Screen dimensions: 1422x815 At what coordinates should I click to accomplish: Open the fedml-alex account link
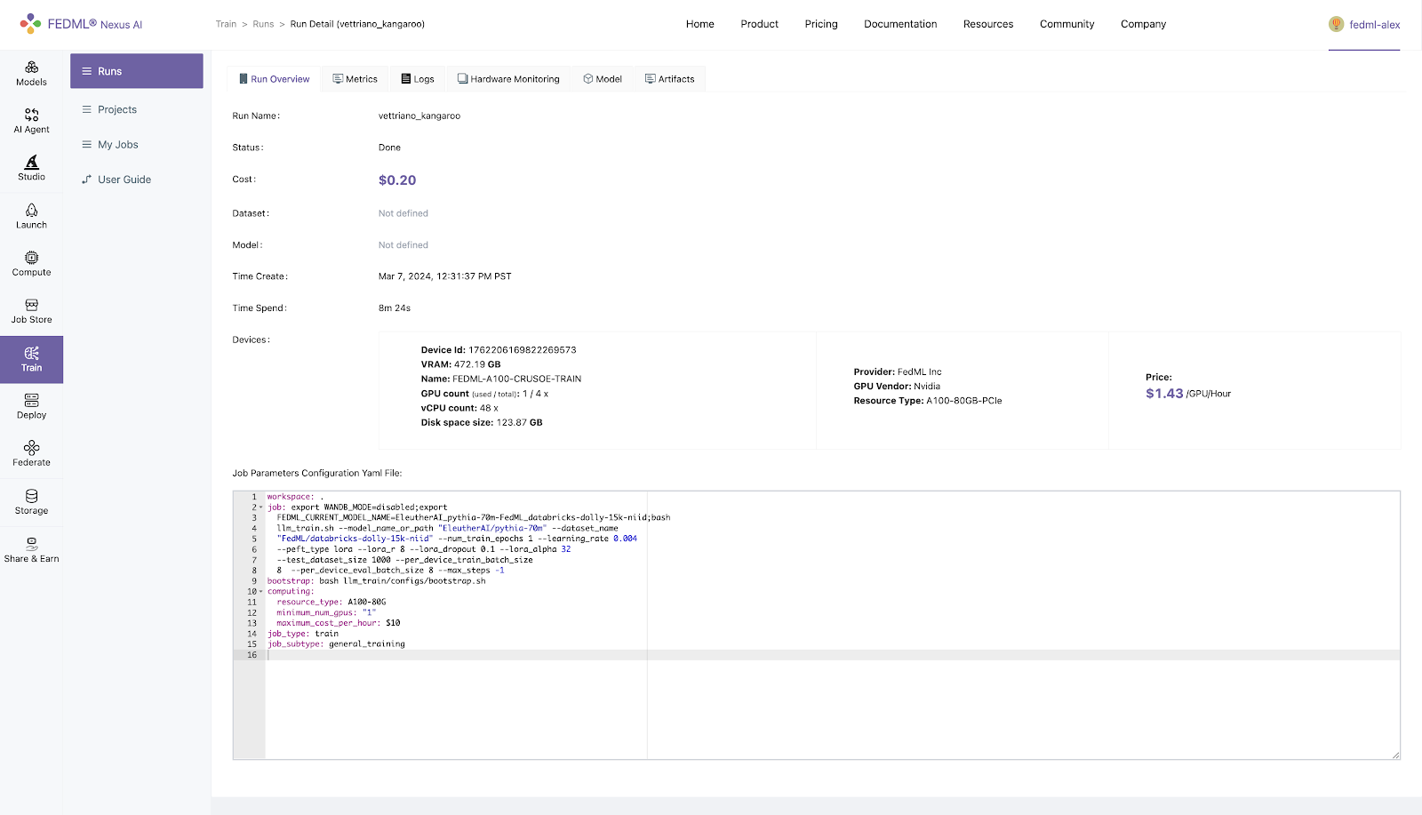[1374, 25]
